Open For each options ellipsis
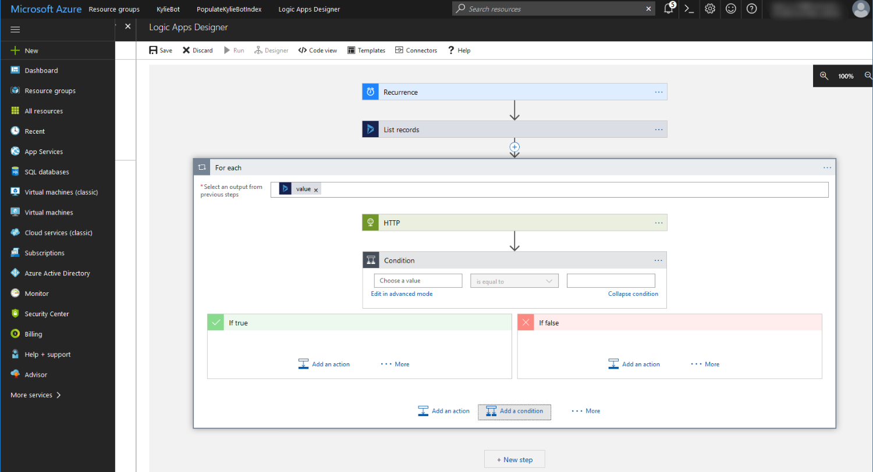This screenshot has width=873, height=472. [x=828, y=167]
